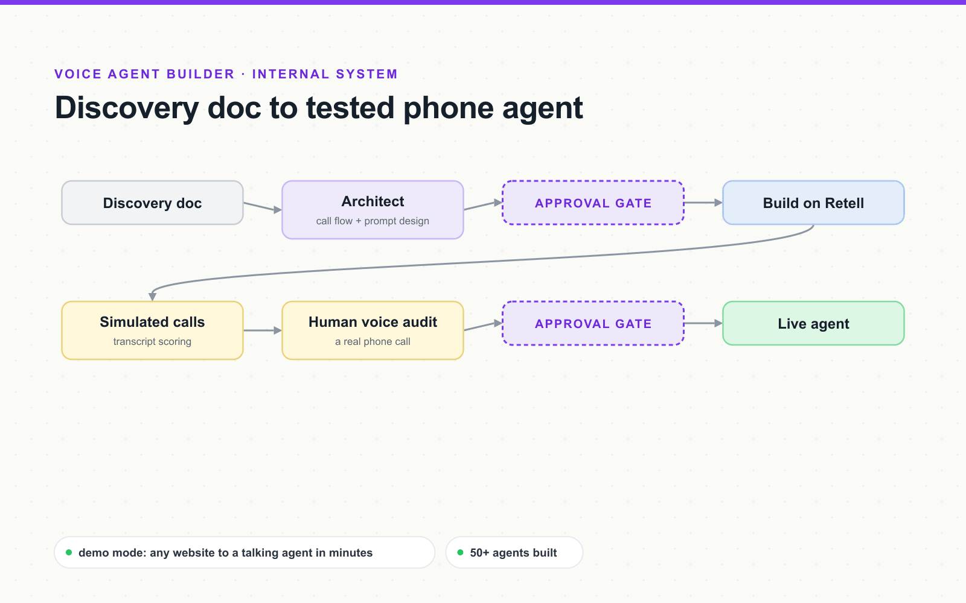The image size is (966, 603).
Task: Select the Discovery doc node
Action: tap(152, 203)
